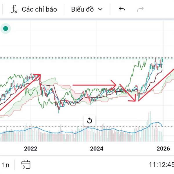Click the green market status dot
This screenshot has width=174, height=174.
[x=6, y=28]
